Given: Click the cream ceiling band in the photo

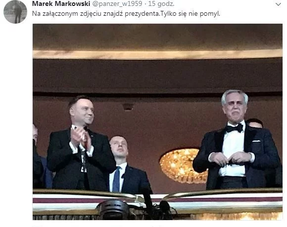Looking at the screenshot, I should tap(157, 54).
